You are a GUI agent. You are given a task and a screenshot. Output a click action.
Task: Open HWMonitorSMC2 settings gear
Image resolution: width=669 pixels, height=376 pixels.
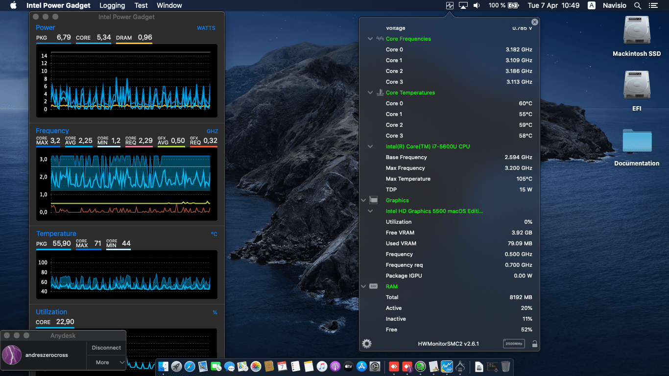point(366,344)
